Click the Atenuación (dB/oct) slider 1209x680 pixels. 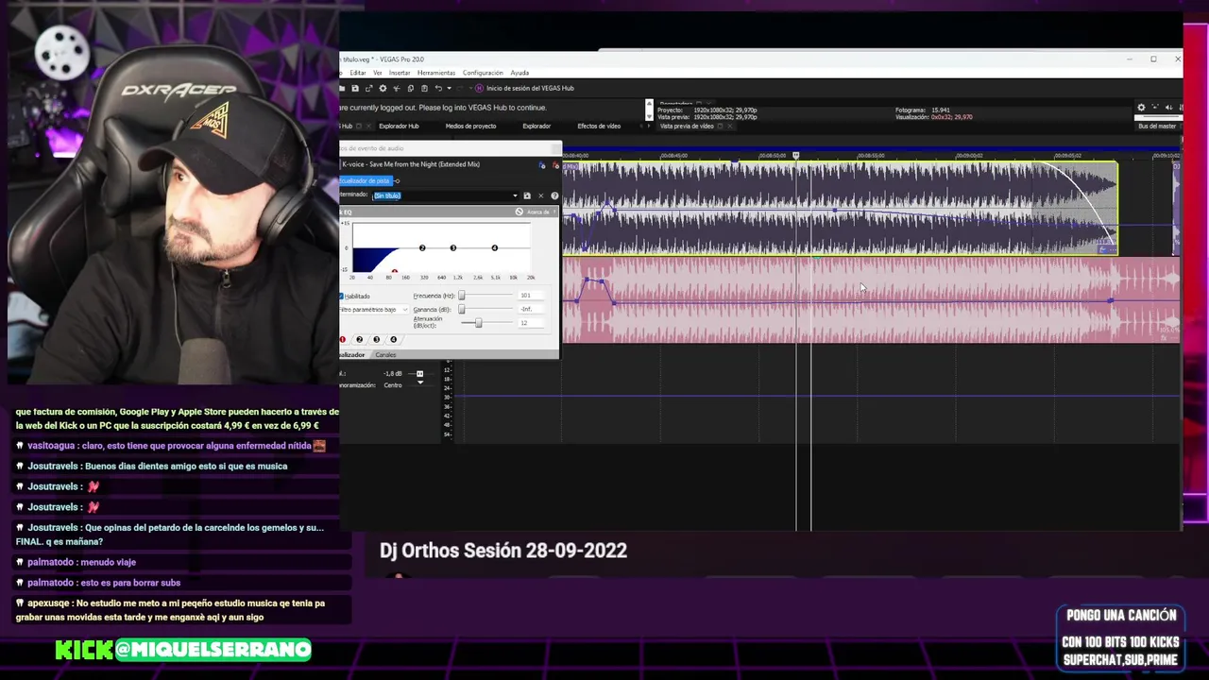pyautogui.click(x=486, y=323)
